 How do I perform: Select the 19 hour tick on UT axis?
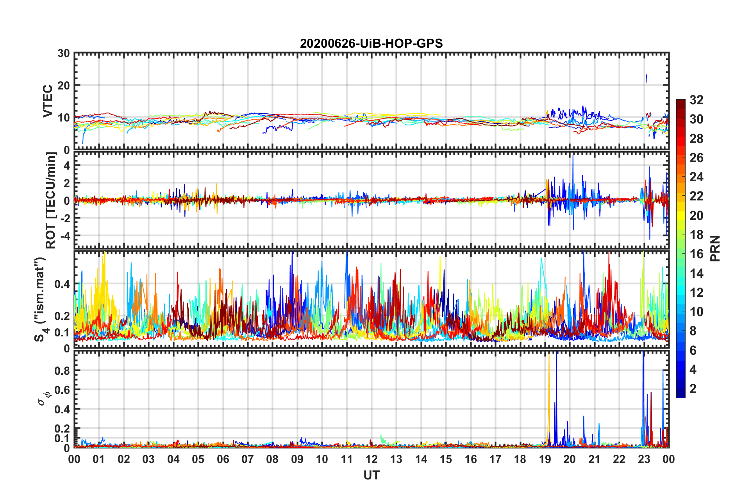point(545,459)
